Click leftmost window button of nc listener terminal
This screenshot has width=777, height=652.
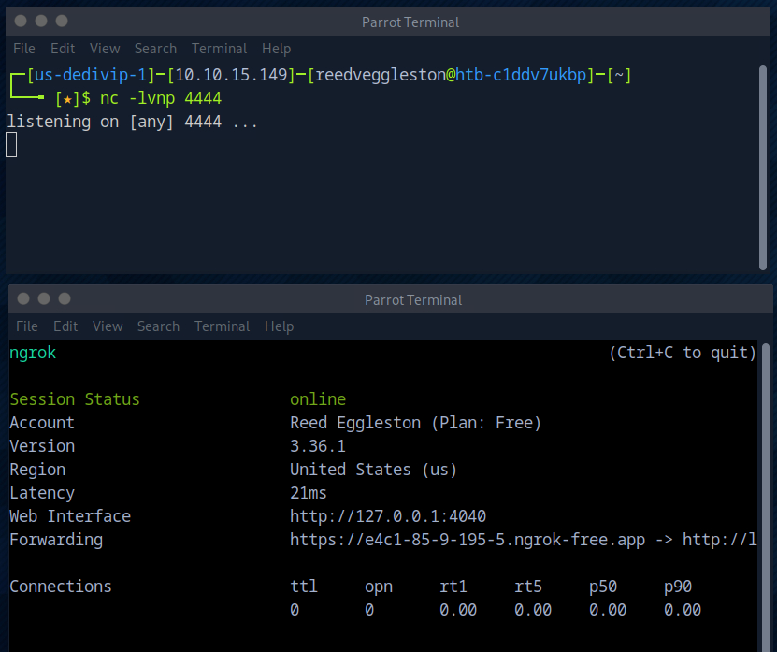click(21, 21)
